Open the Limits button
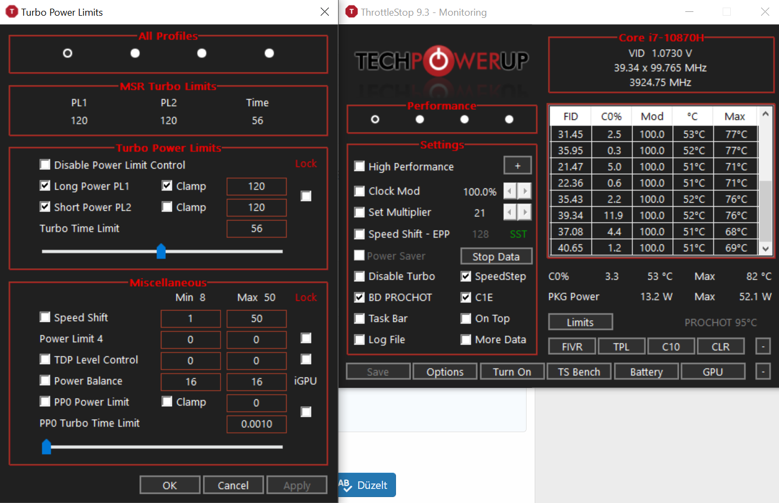 pos(580,322)
